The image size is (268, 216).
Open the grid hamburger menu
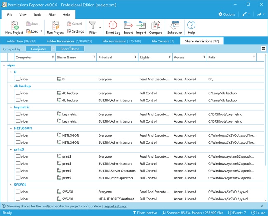pos(263,49)
